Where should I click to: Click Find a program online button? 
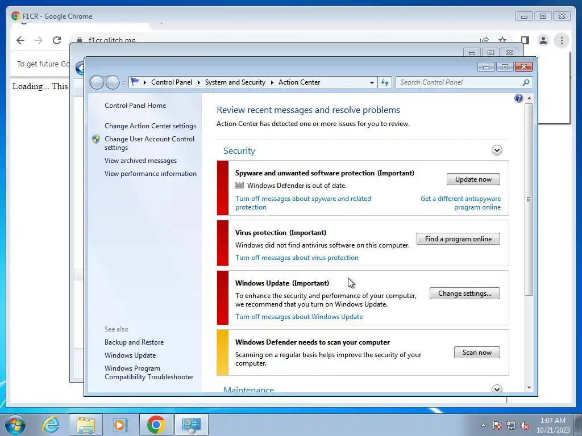458,239
